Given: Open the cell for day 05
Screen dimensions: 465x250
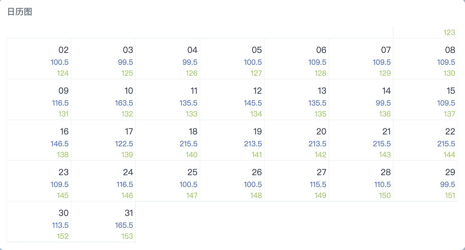Looking at the screenshot, I should [x=232, y=59].
